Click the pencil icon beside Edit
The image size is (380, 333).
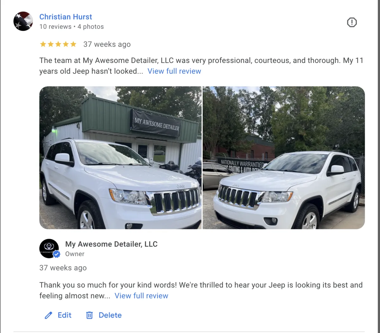click(x=48, y=315)
